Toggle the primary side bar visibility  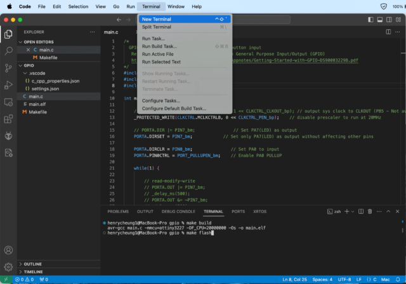click(x=370, y=20)
